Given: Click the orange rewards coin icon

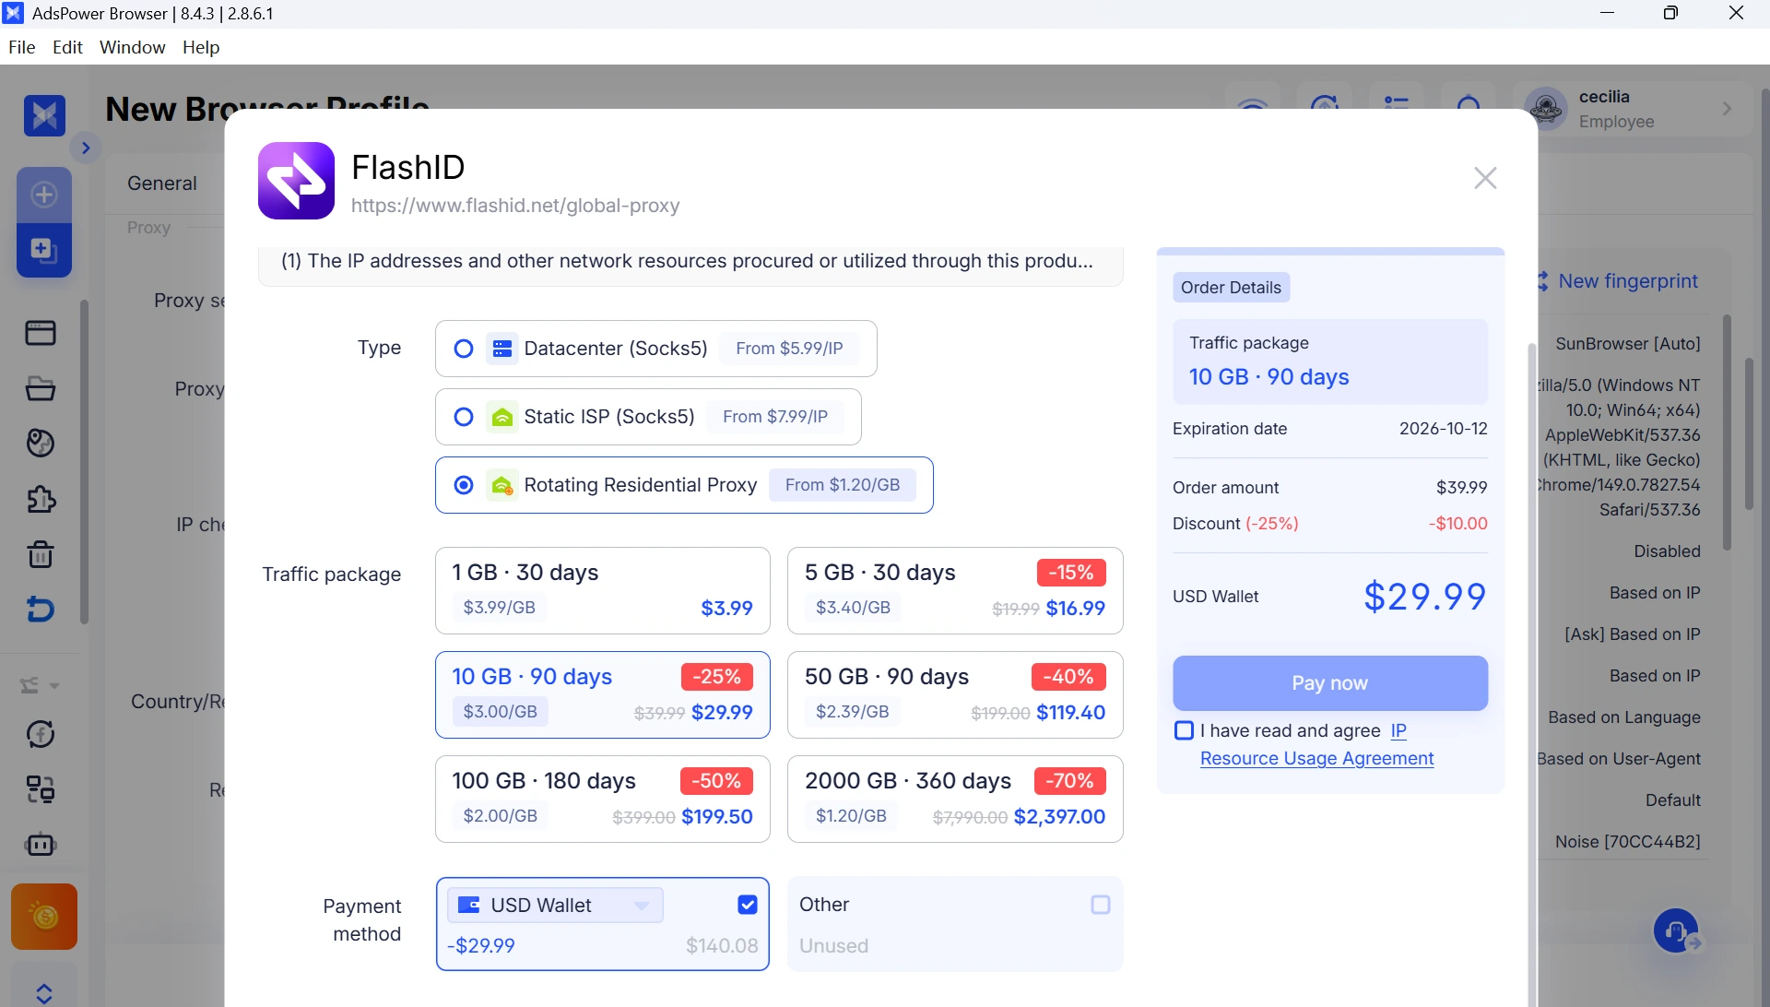Looking at the screenshot, I should [44, 917].
